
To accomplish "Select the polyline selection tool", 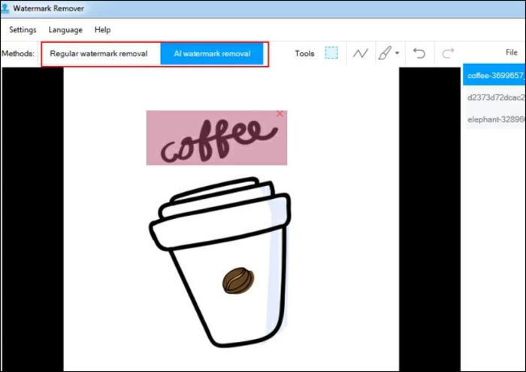I will point(360,53).
